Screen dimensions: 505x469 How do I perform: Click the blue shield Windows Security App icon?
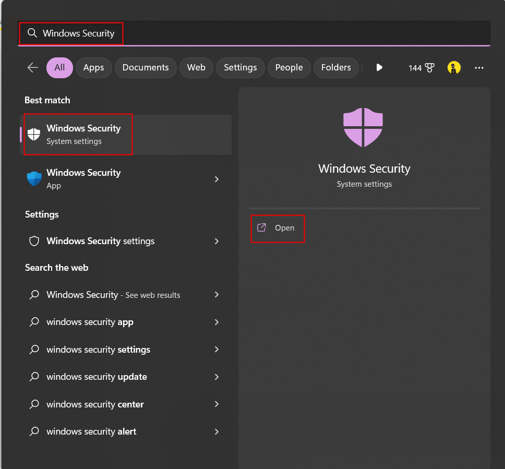point(34,179)
